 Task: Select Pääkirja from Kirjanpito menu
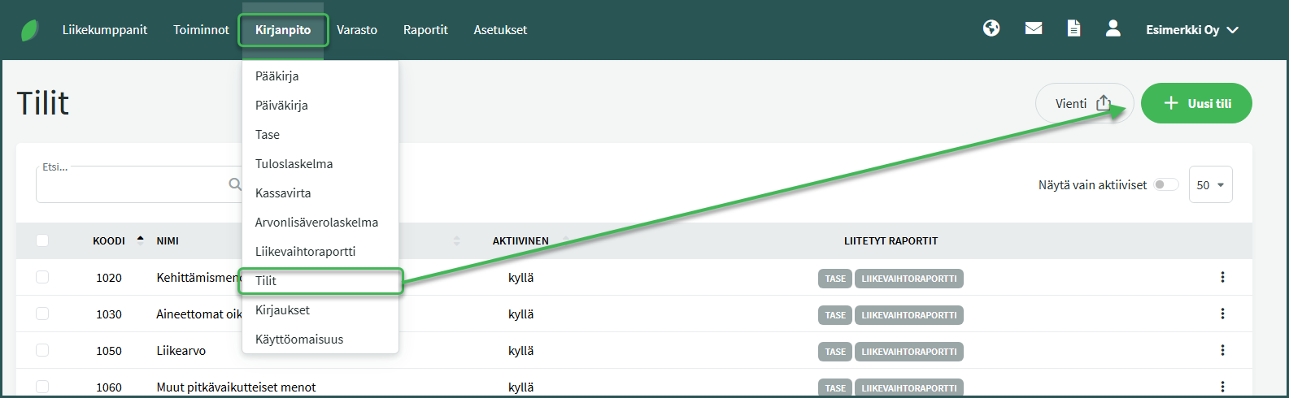[277, 76]
